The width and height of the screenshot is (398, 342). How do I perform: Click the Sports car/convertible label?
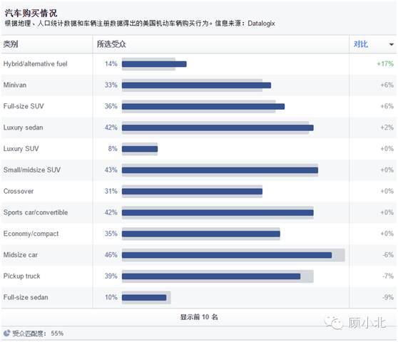coord(36,212)
